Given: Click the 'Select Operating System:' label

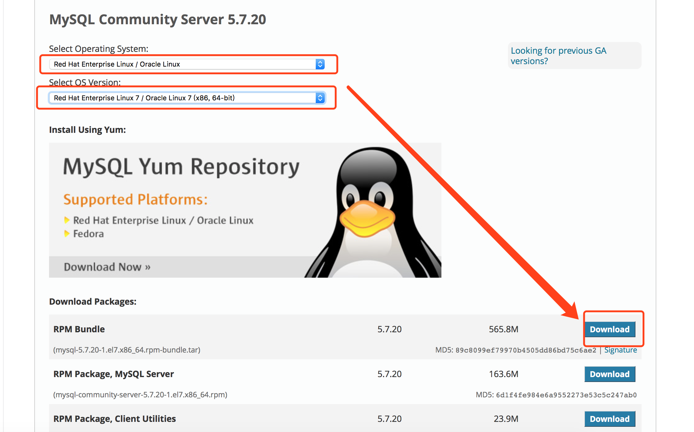Looking at the screenshot, I should [x=99, y=49].
